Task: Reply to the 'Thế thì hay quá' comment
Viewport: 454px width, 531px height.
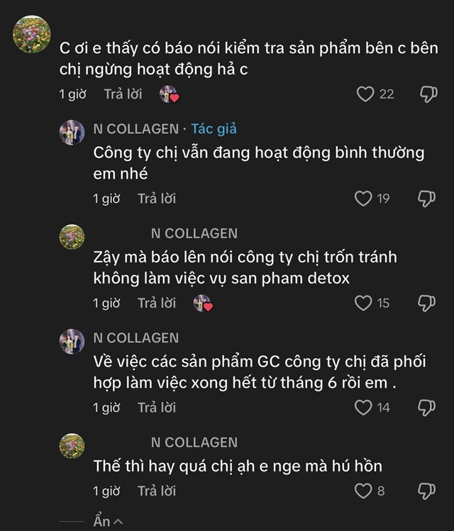Action: click(157, 491)
